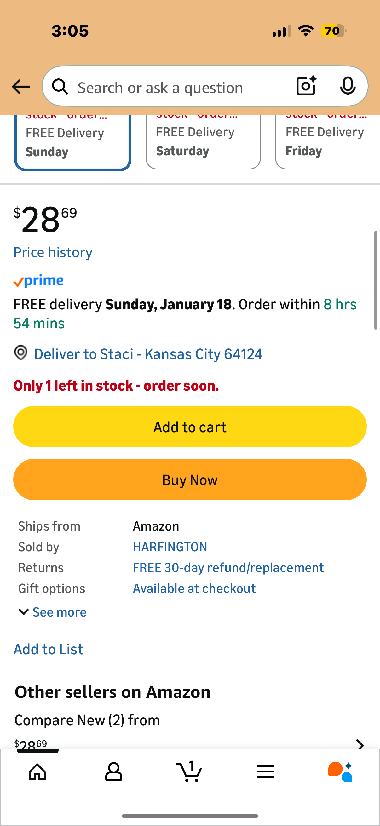
Task: Open the hamburger menu icon
Action: coord(266,772)
